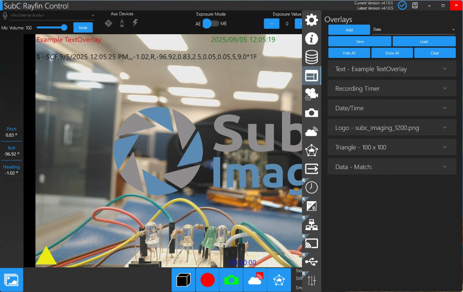The height and width of the screenshot is (292, 463).
Task: Open the settings gear tab in sidebar
Action: [x=312, y=20]
